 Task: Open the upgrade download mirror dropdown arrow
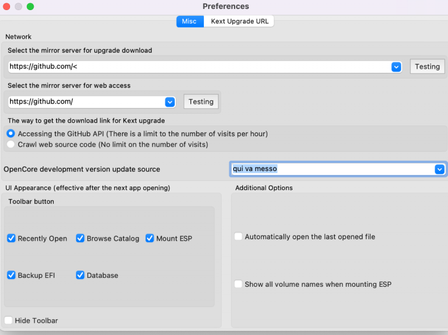(x=396, y=67)
